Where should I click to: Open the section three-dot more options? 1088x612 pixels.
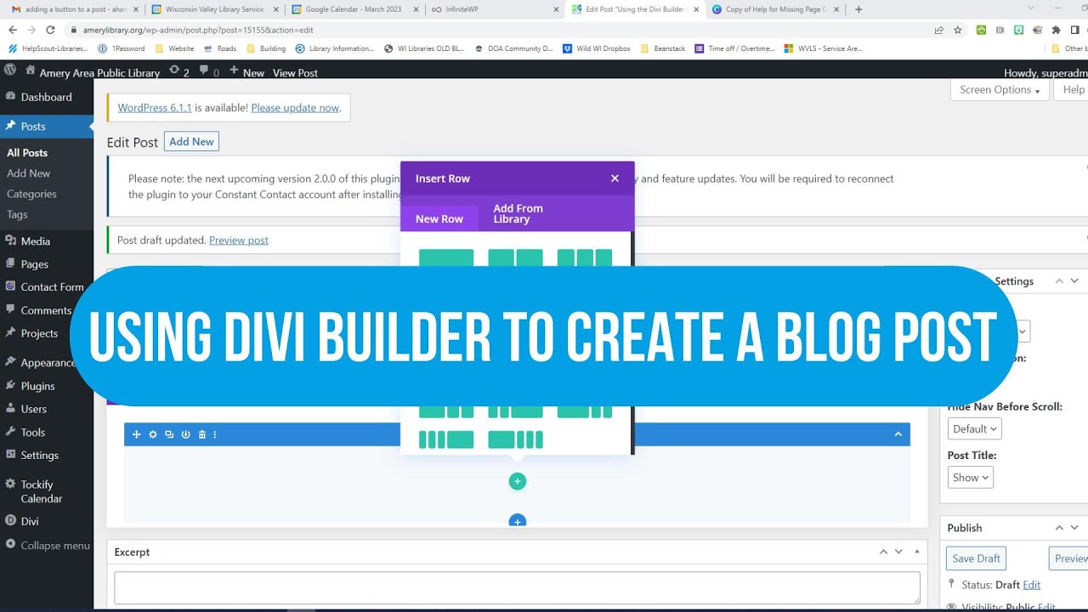tap(215, 434)
